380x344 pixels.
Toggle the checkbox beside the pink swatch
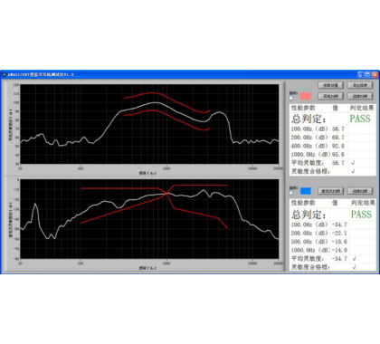291,98
